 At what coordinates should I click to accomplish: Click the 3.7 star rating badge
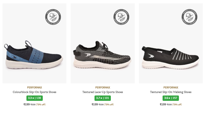click(x=103, y=98)
